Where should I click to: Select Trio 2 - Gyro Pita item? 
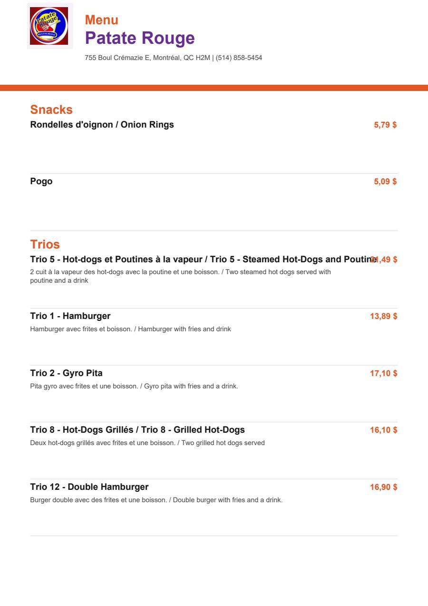[x=67, y=373]
